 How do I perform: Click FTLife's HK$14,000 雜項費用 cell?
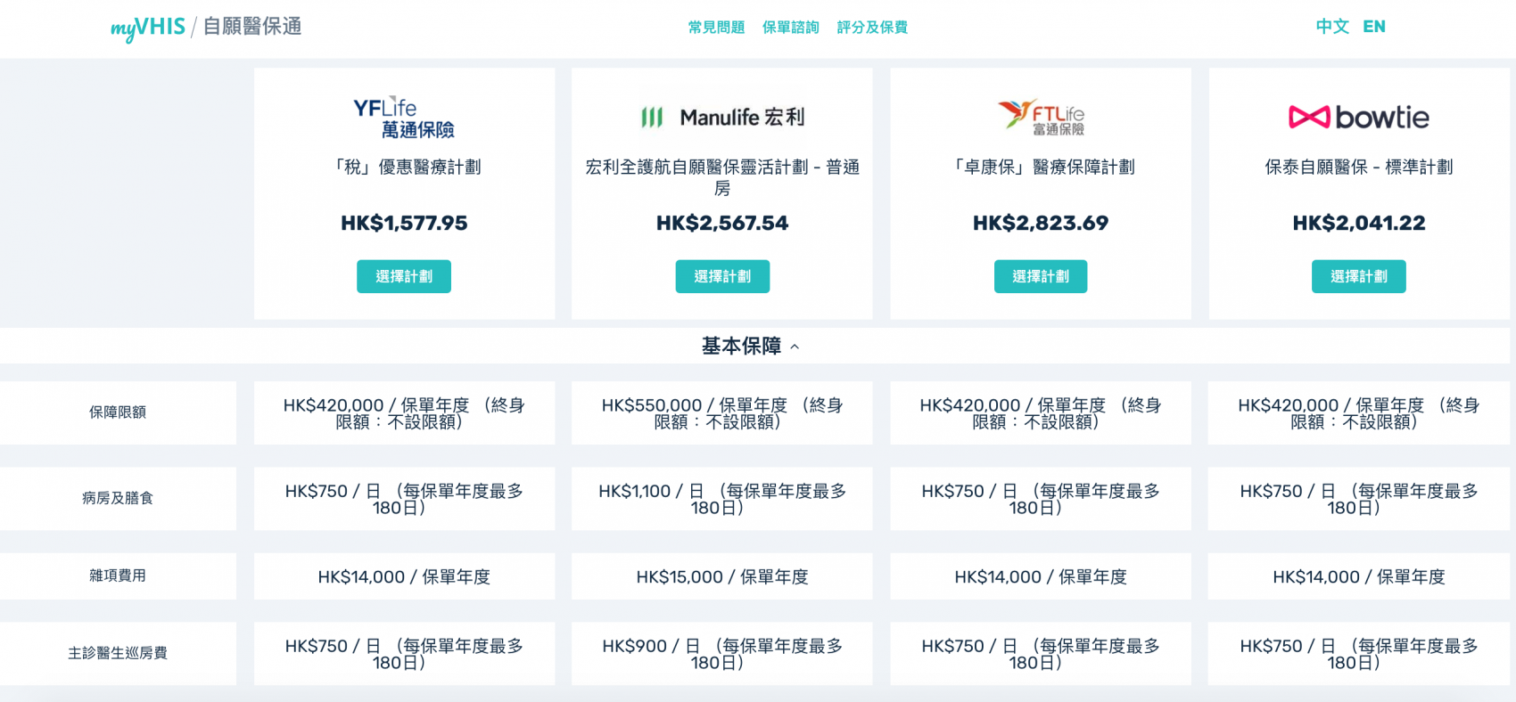1041,576
